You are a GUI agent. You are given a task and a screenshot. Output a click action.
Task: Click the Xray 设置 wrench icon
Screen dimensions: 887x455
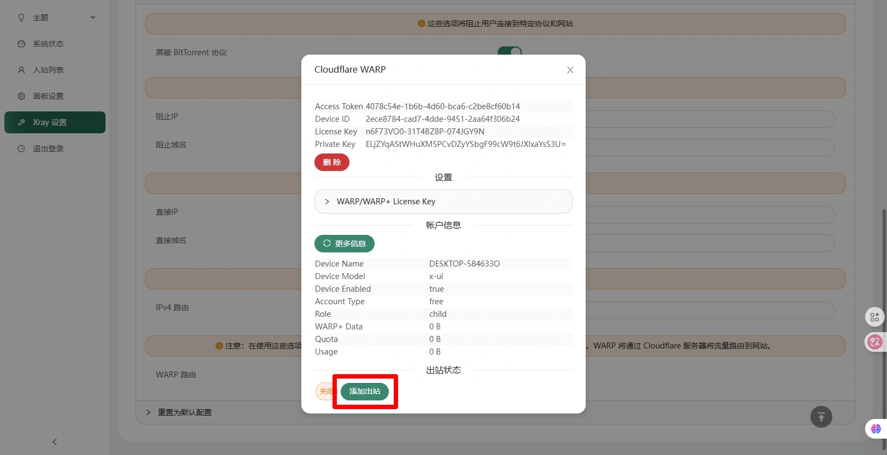[x=21, y=122]
